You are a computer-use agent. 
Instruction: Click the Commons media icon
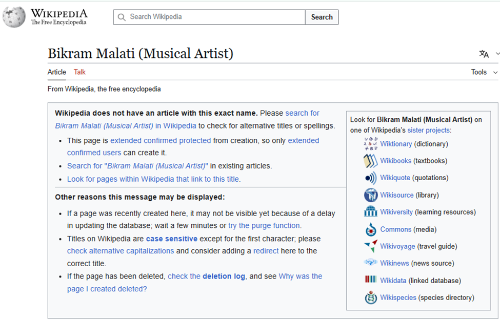(370, 229)
